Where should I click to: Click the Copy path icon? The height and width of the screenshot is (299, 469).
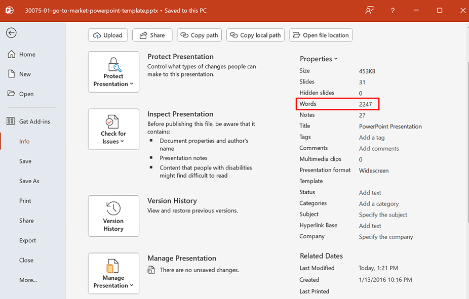click(184, 35)
